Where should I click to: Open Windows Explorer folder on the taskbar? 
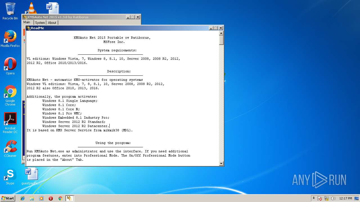[32, 198]
